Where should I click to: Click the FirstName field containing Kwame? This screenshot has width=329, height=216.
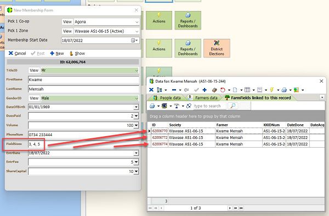point(83,80)
